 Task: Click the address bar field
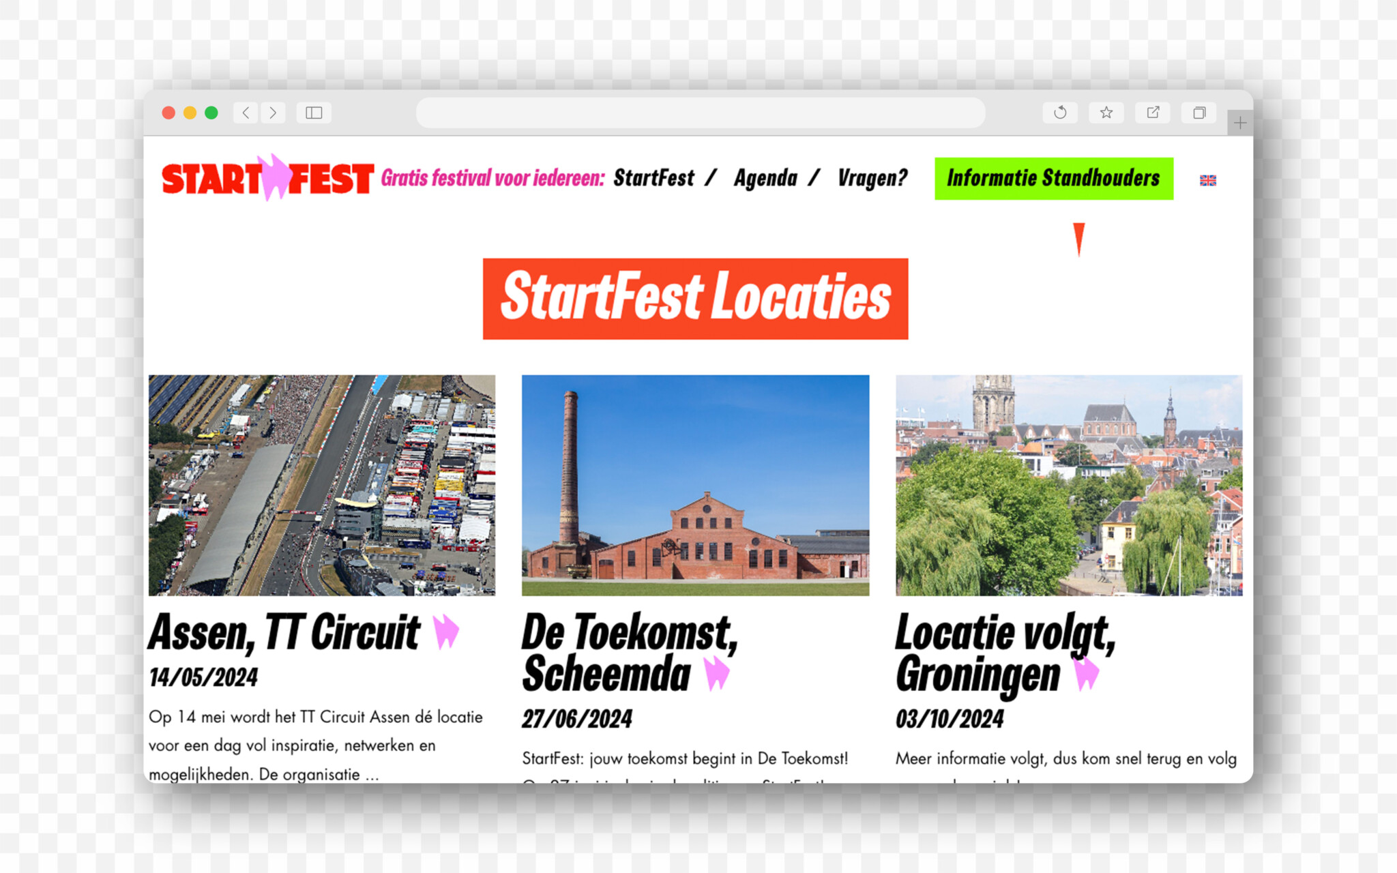click(x=700, y=113)
